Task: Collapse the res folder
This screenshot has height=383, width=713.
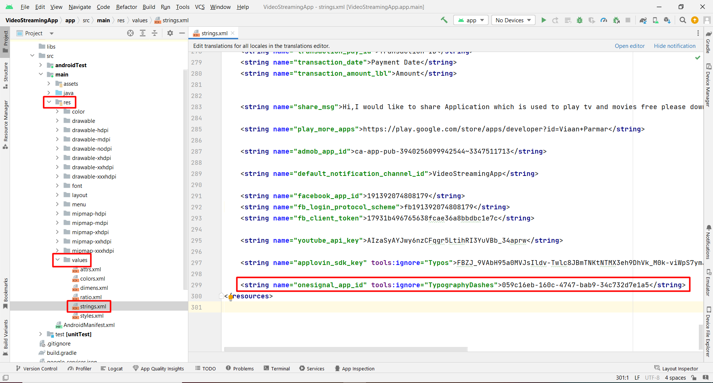Action: click(49, 102)
